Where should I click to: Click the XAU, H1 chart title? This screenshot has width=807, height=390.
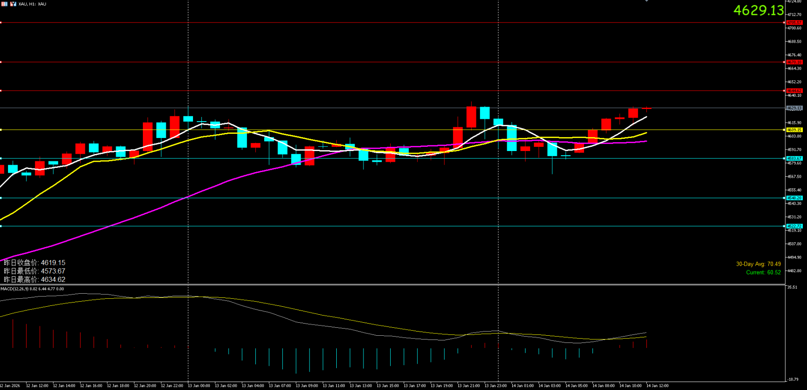(x=32, y=4)
